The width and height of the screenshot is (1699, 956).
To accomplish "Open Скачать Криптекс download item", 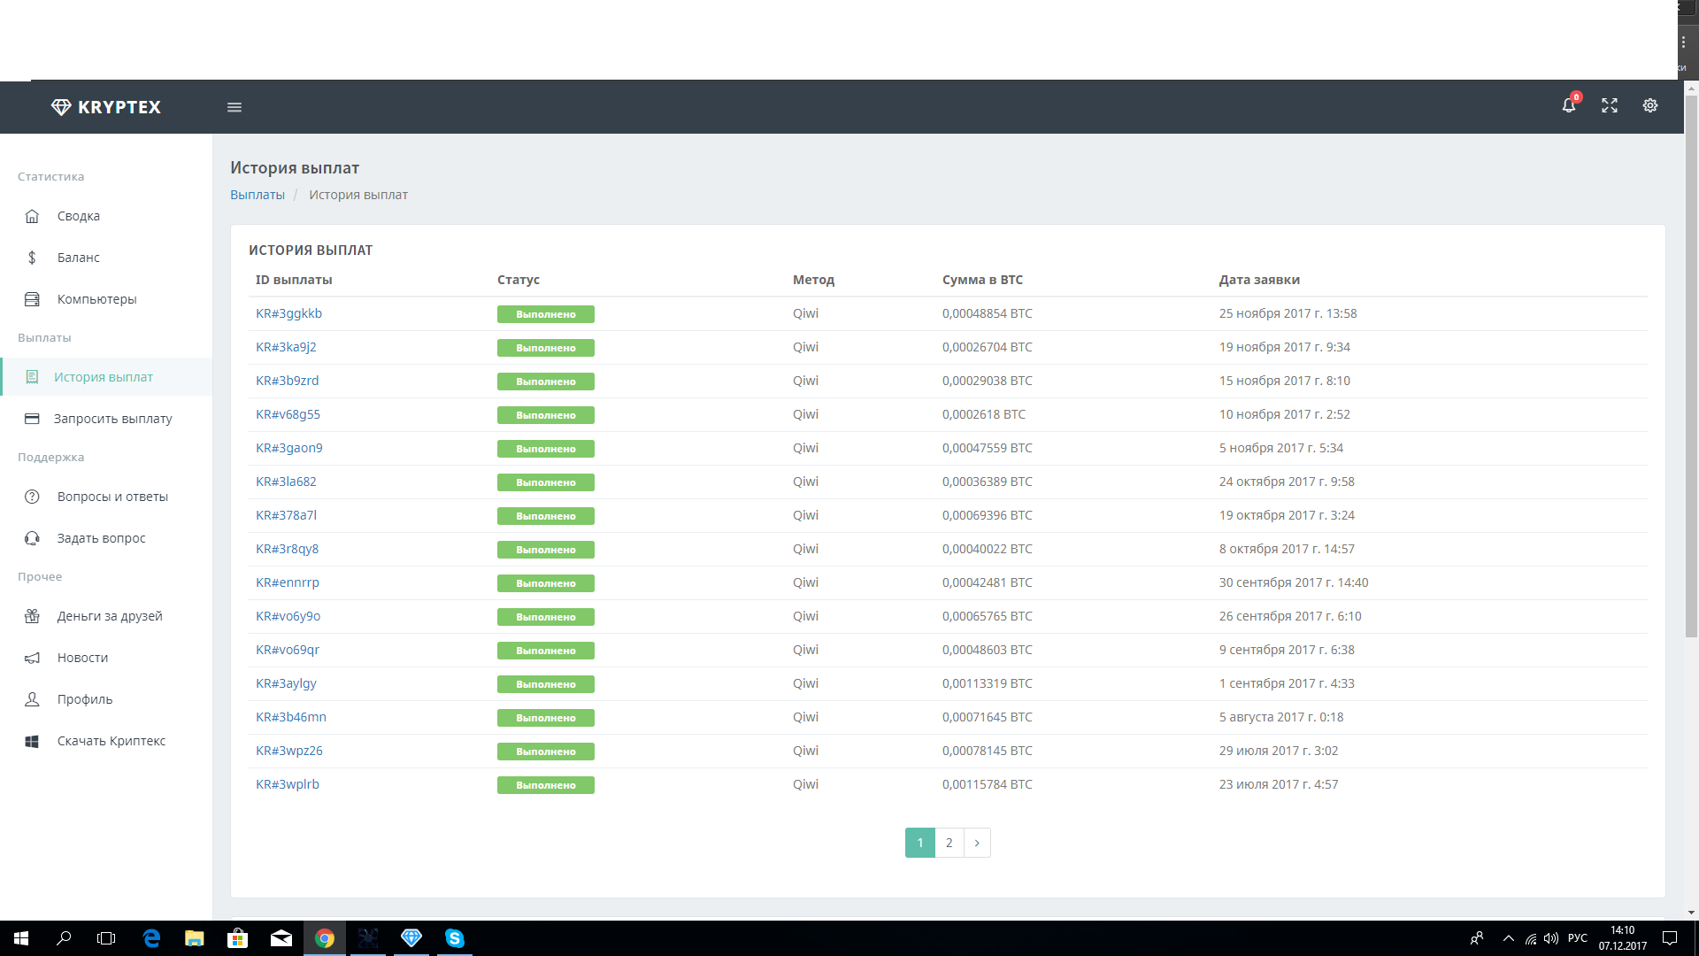I will (111, 741).
